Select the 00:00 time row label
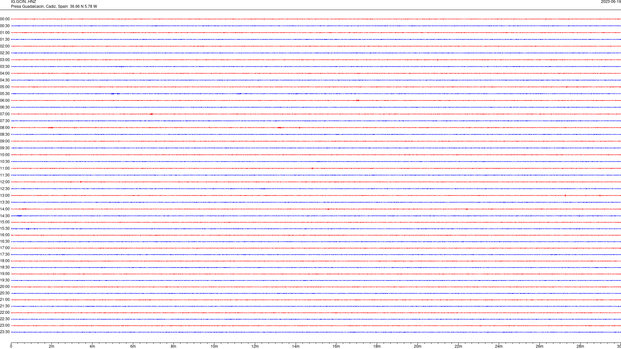 [5, 19]
